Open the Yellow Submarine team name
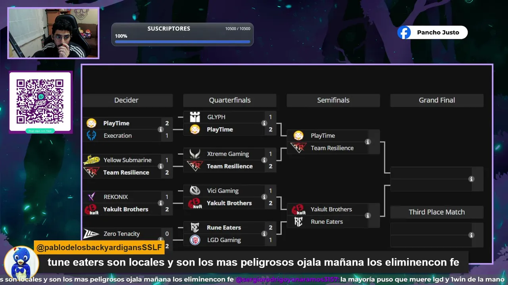The height and width of the screenshot is (285, 508). 127,160
